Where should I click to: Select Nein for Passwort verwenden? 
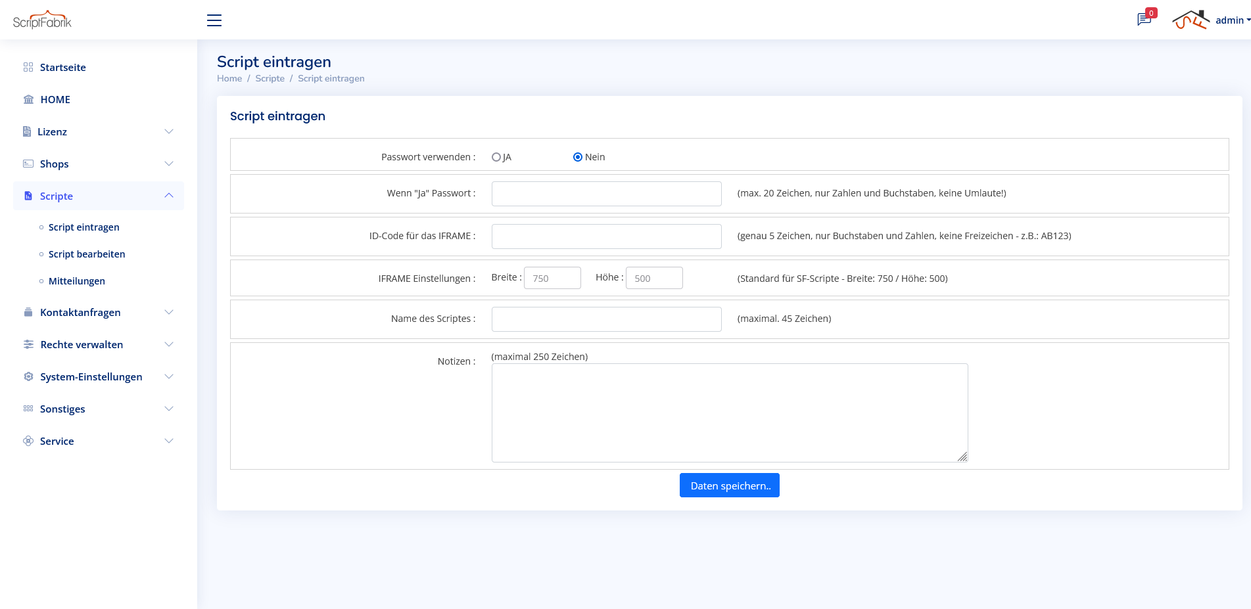(578, 157)
